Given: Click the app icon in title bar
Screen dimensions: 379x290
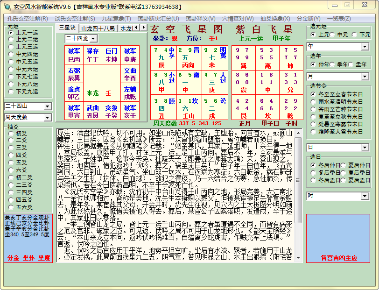Looking at the screenshot, I should [x=7, y=7].
